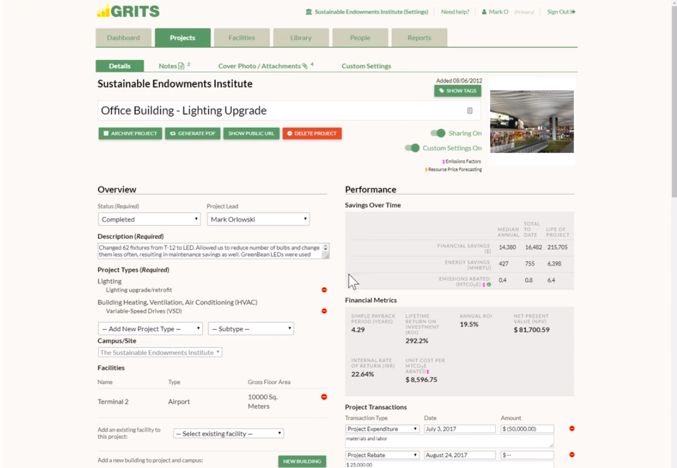Image resolution: width=677 pixels, height=468 pixels.
Task: Expand the Add New Project Type dropdown
Action: (x=150, y=329)
